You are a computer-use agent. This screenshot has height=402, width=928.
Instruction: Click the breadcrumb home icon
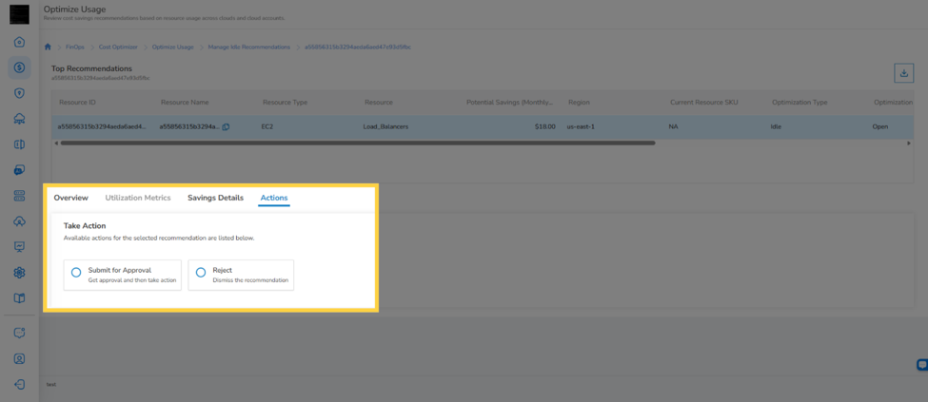[x=48, y=47]
